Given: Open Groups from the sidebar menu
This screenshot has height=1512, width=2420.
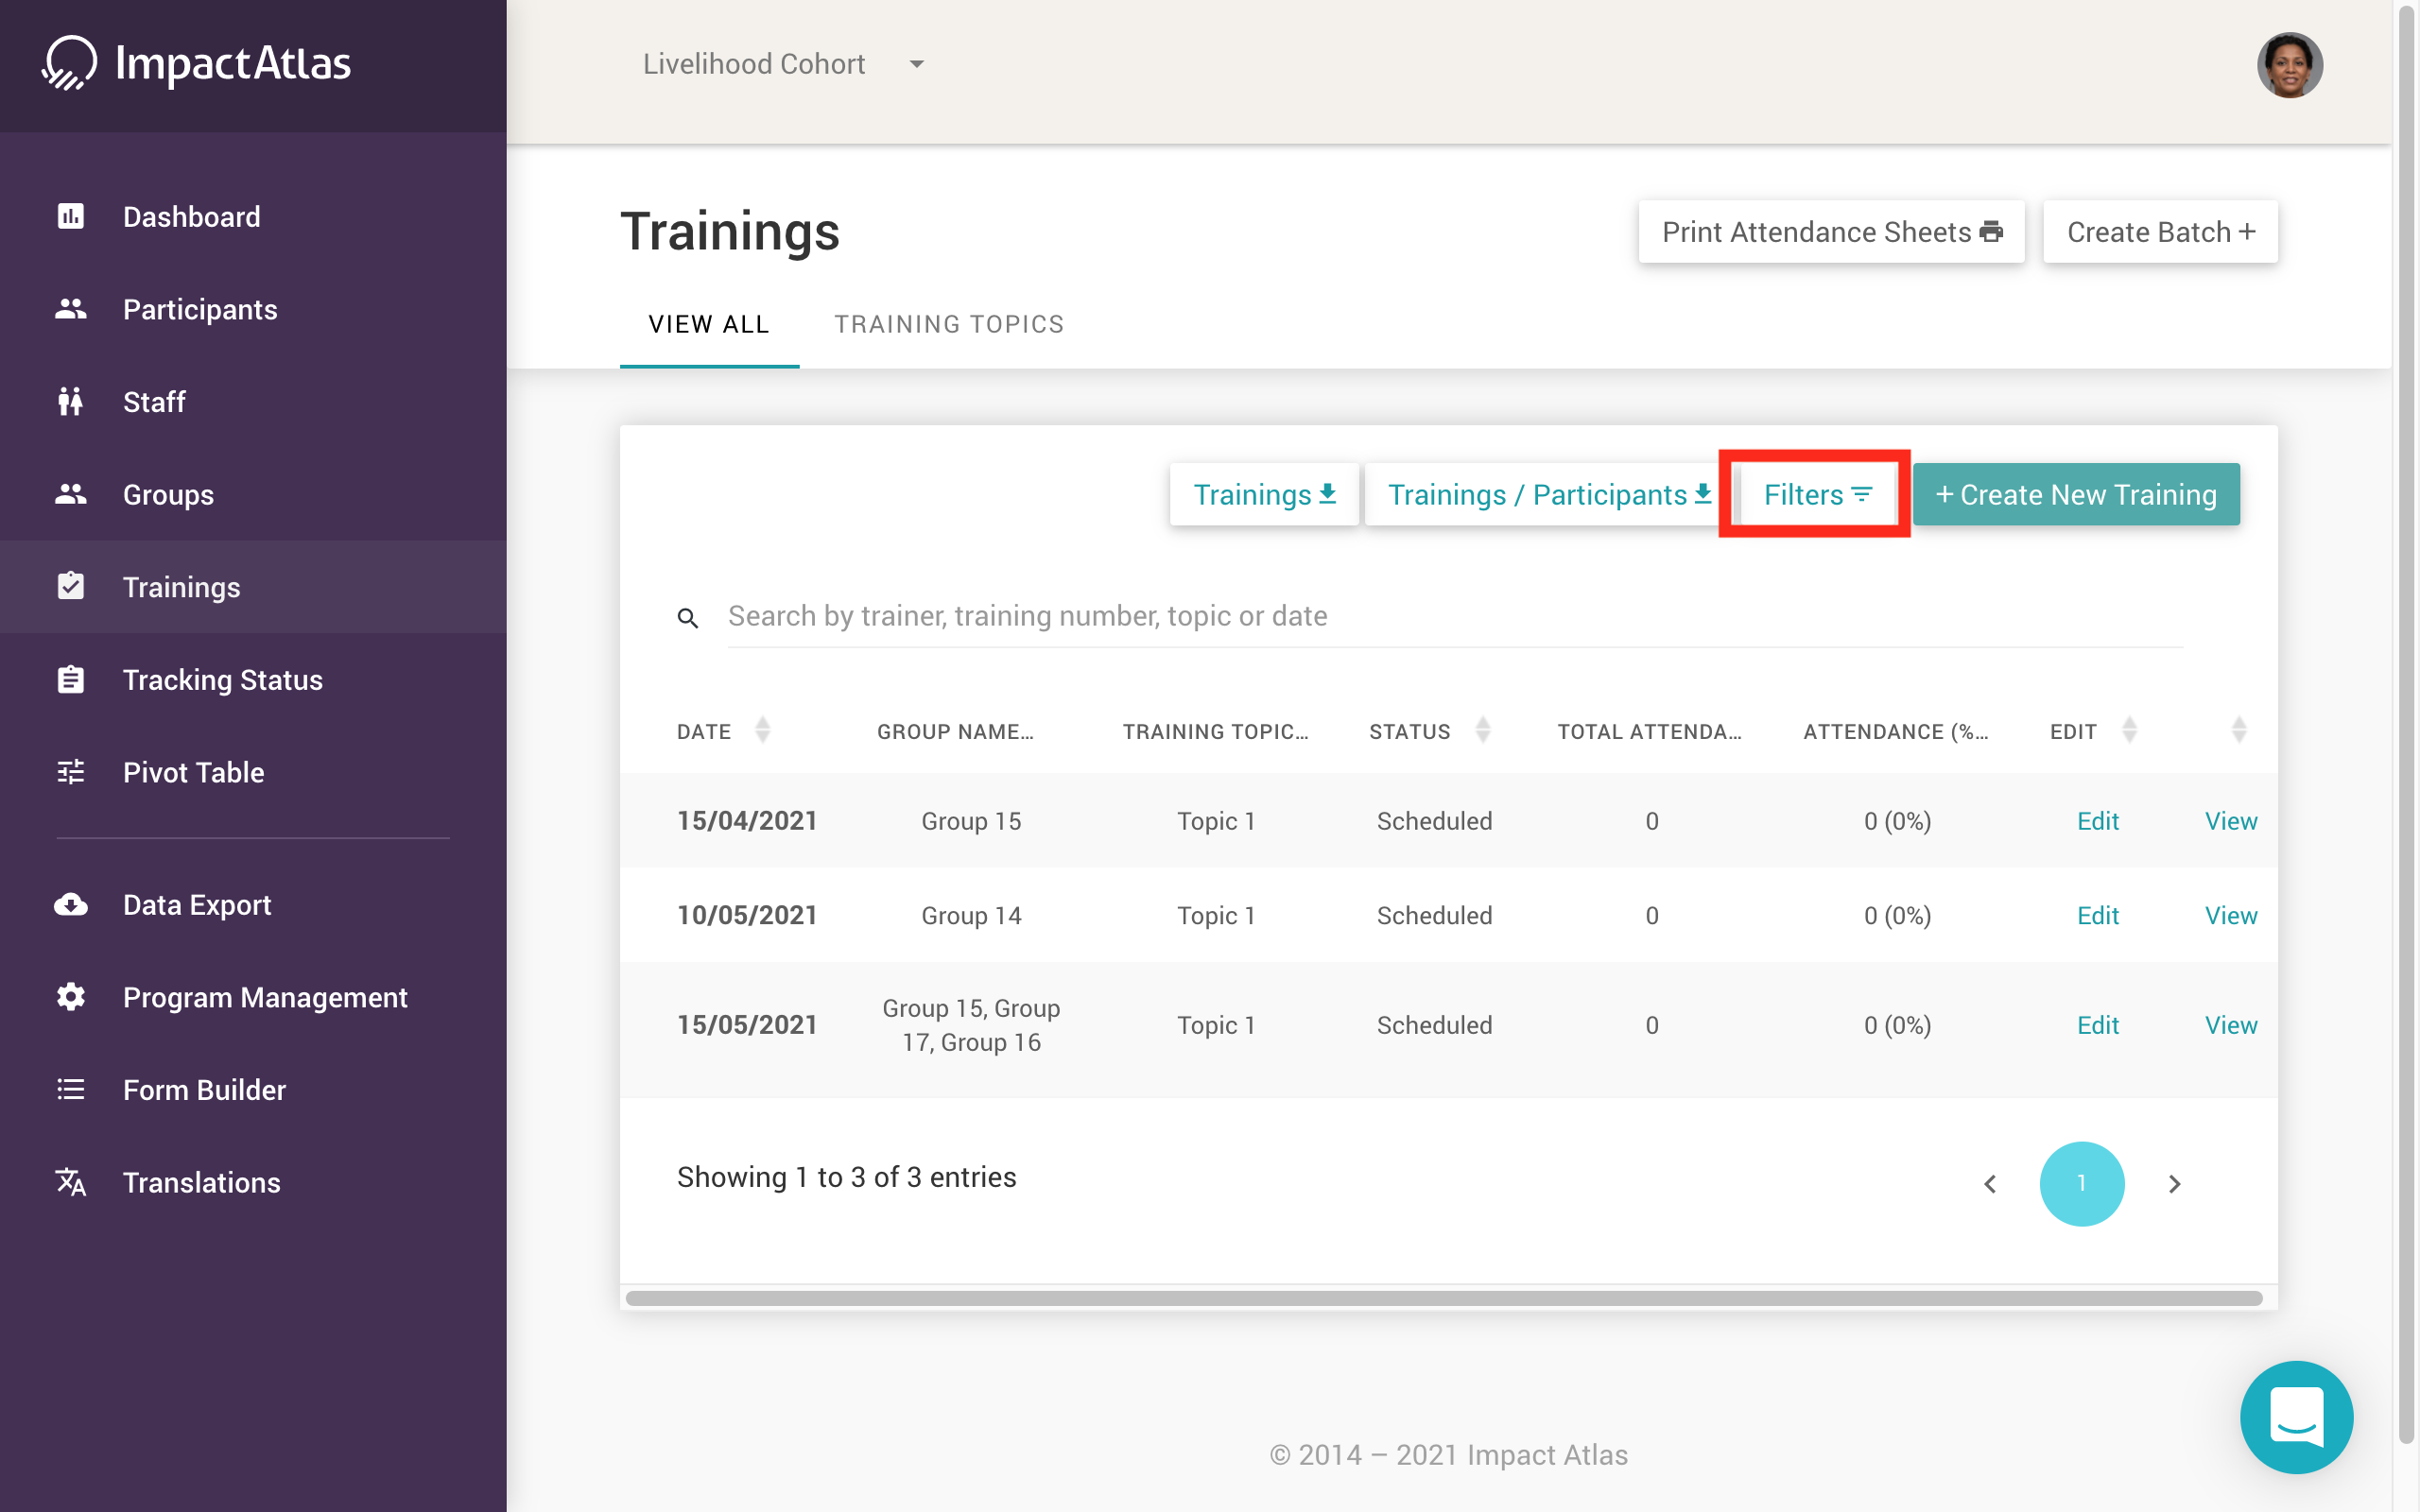Looking at the screenshot, I should click(x=168, y=495).
